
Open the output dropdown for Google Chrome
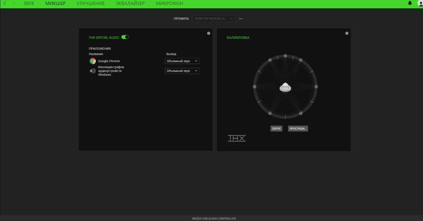[x=182, y=61]
